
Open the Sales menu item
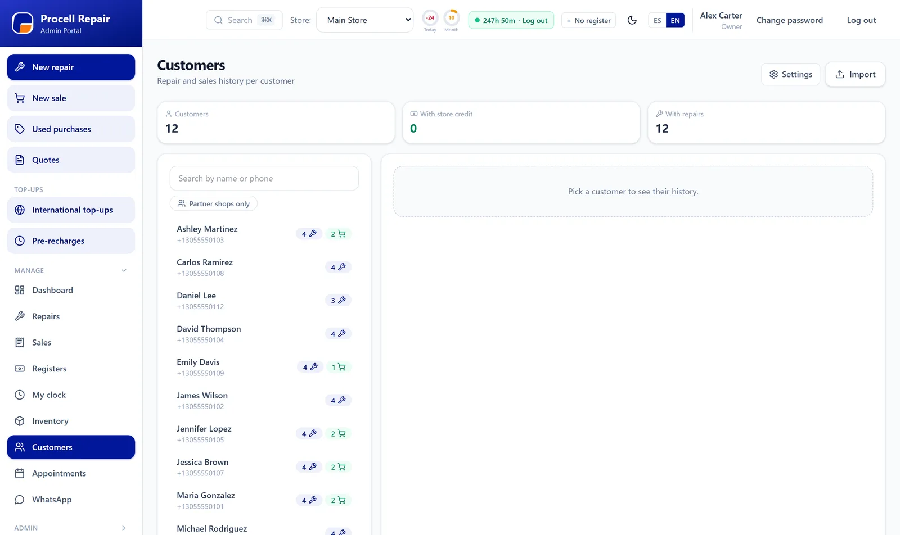click(71, 342)
